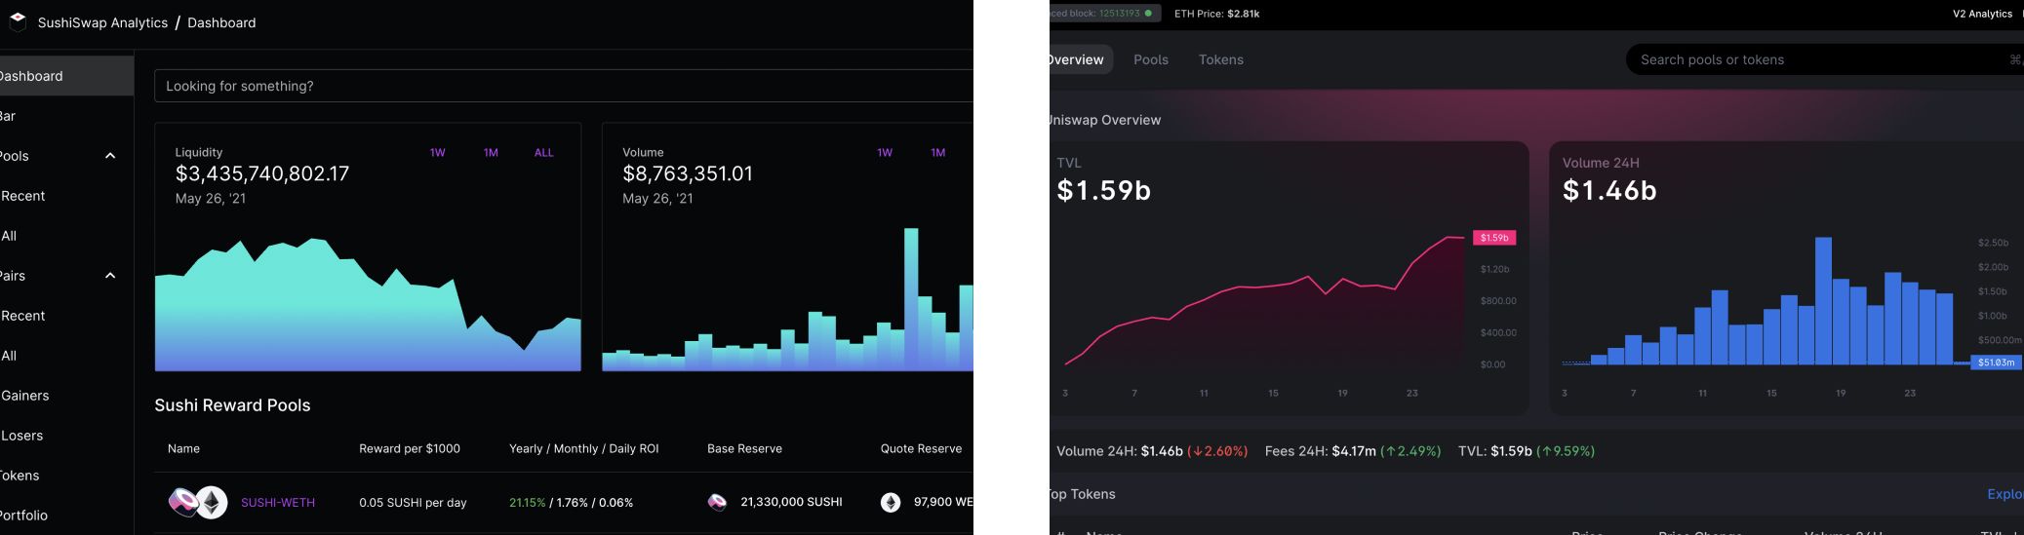Screen dimensions: 2024x535
Task: Set Volume chart range to 1M
Action: tap(938, 153)
